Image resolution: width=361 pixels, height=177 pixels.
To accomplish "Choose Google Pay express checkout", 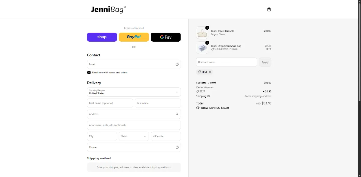I will tap(166, 37).
